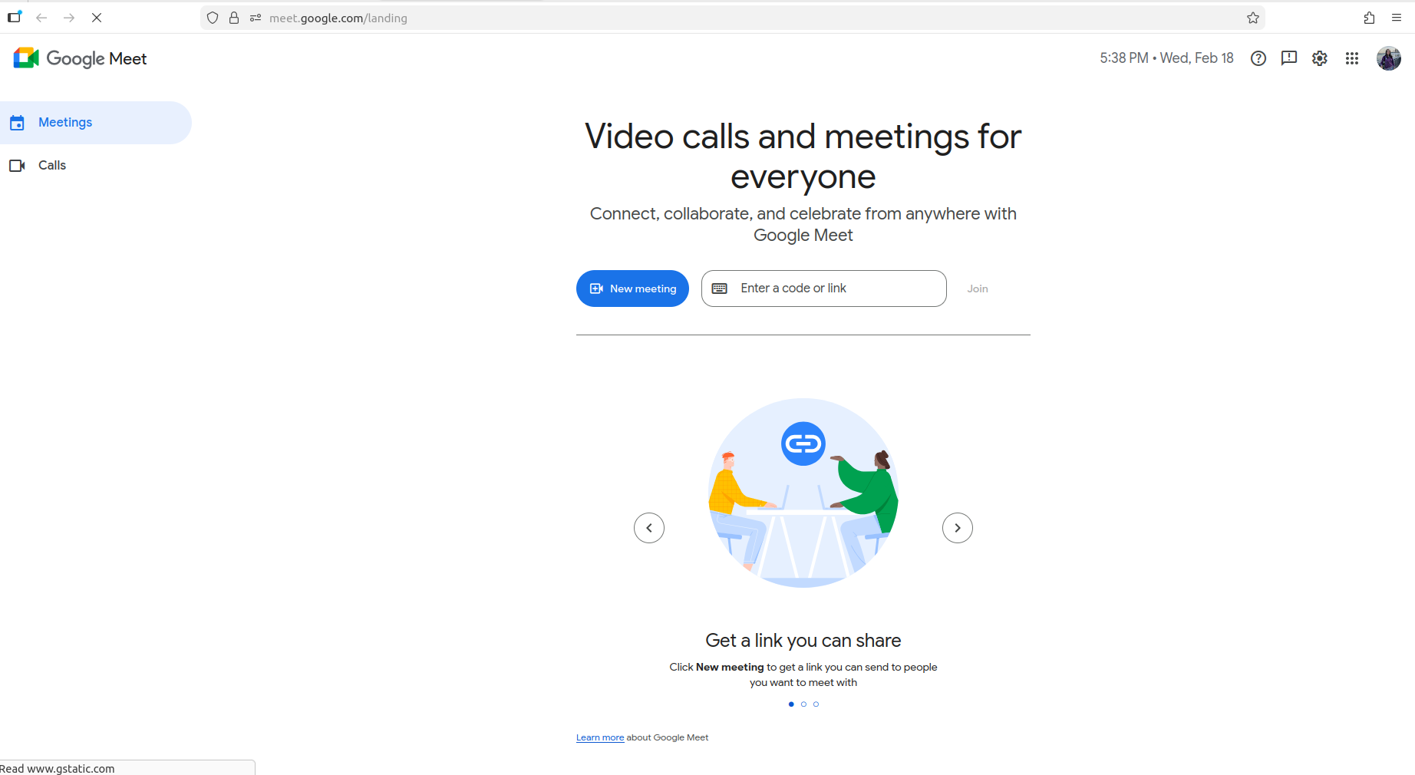Click the Google account profile avatar
Image resolution: width=1415 pixels, height=775 pixels.
(x=1388, y=58)
